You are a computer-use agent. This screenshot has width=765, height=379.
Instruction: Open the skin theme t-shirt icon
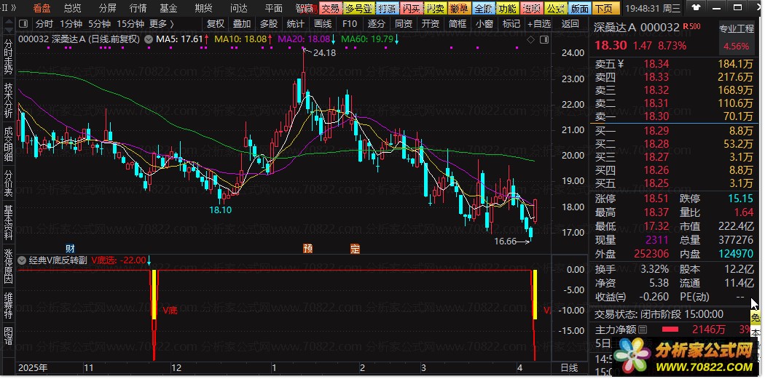pyautogui.click(x=695, y=7)
